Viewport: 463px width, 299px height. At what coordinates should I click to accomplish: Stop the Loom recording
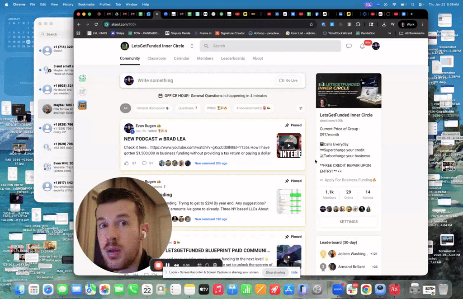[x=158, y=265]
